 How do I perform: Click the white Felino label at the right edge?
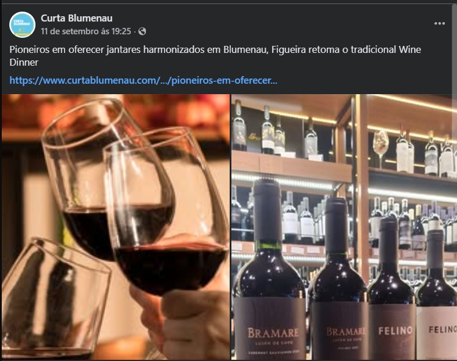[x=437, y=333]
